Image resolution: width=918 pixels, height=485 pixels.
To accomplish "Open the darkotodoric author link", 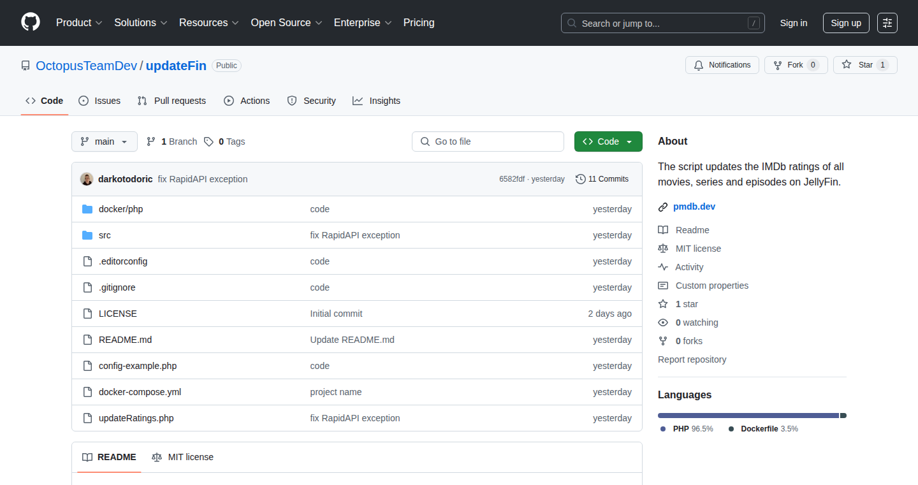I will [126, 179].
